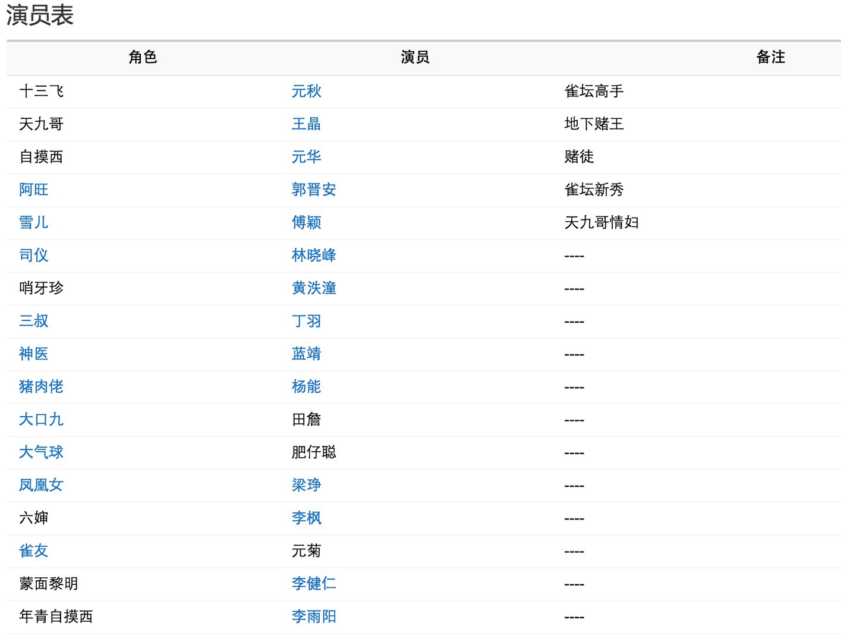Open the 蓝靖 actor link
Image resolution: width=841 pixels, height=642 pixels.
coord(306,354)
